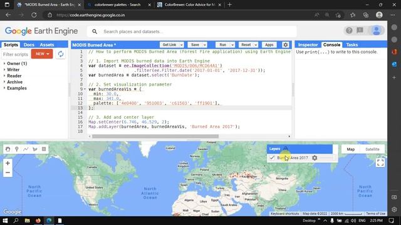This screenshot has height=225, width=401.
Task: Expand the Reader folder
Action: click(4, 76)
